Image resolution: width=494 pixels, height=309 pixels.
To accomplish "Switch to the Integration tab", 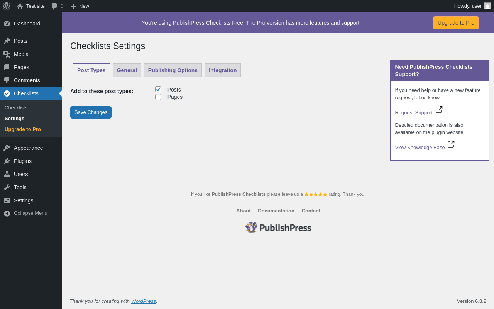I will 223,70.
